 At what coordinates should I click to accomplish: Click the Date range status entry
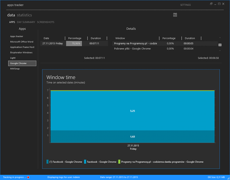(x=119, y=177)
